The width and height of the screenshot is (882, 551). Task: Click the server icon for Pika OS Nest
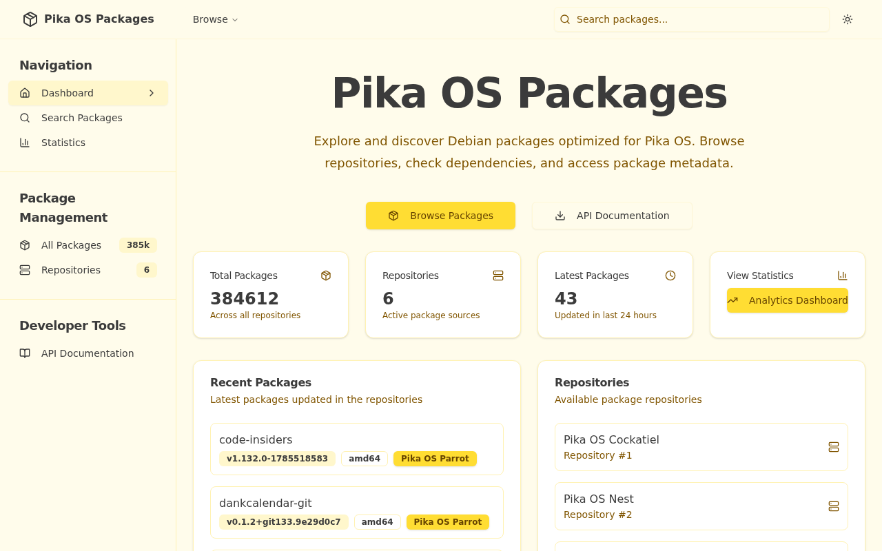(834, 506)
